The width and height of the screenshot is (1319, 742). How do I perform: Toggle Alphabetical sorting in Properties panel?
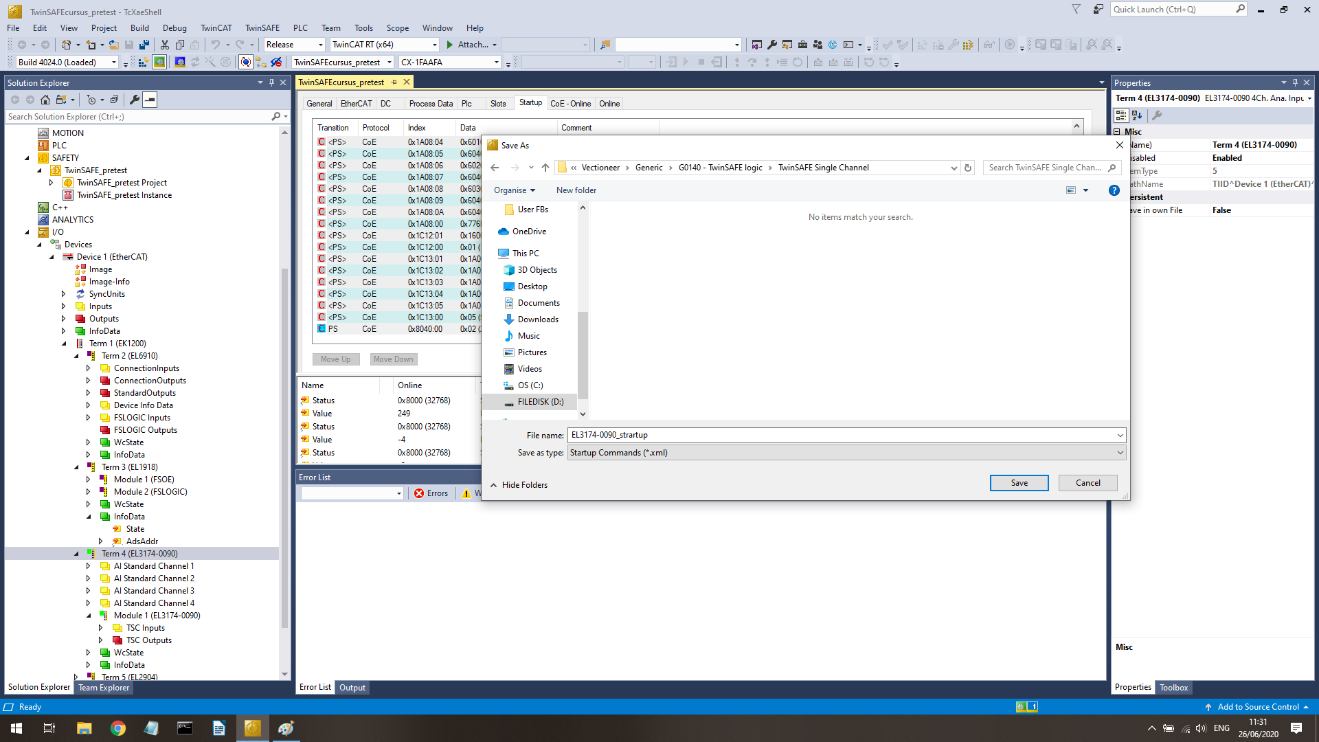pos(1137,115)
